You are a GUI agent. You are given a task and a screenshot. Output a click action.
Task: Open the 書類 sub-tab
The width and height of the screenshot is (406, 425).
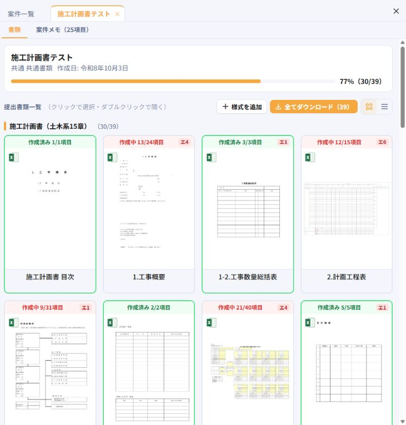[14, 30]
